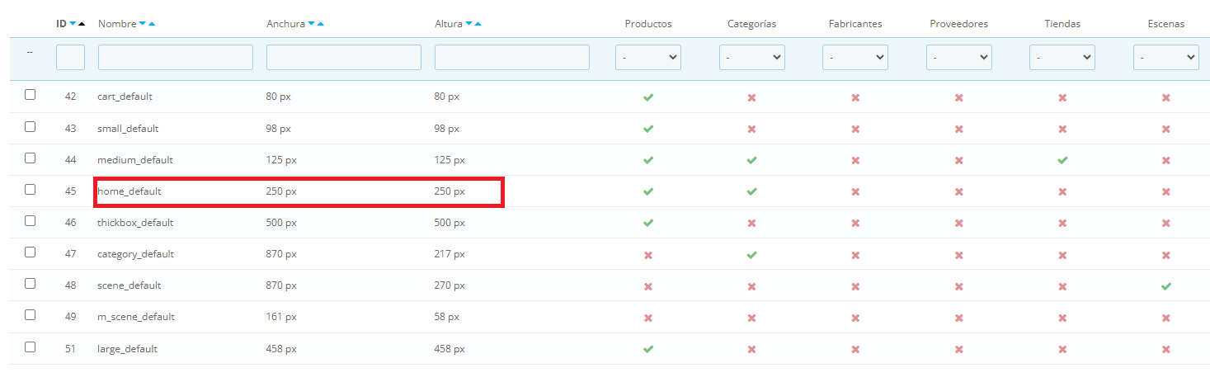Open the Escenas filter dropdown
Viewport: 1210px width, 382px height.
click(1166, 57)
